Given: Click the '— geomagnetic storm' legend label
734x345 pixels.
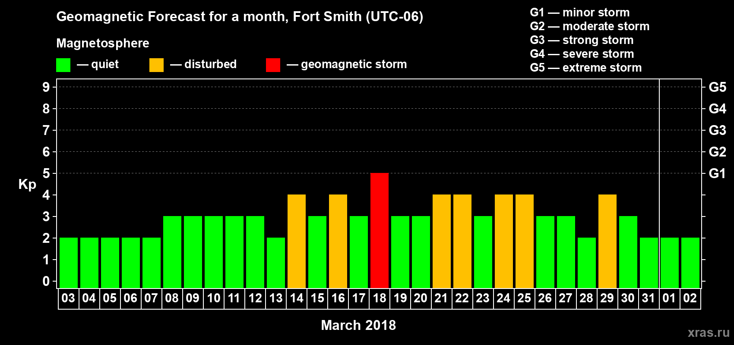Looking at the screenshot, I should point(347,65).
